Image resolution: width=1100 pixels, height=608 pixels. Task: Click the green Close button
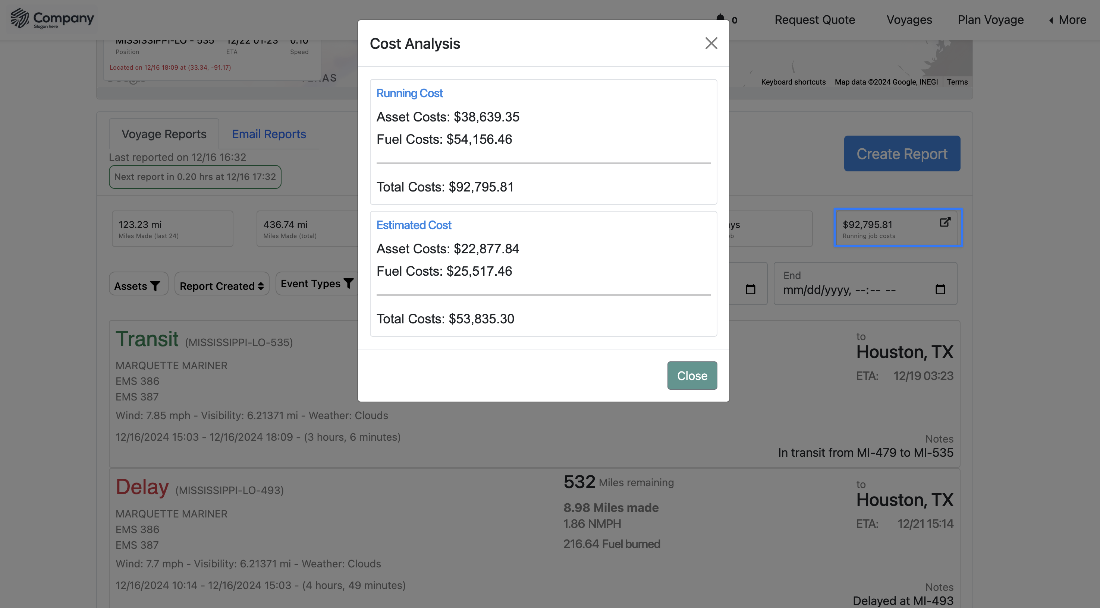click(692, 376)
